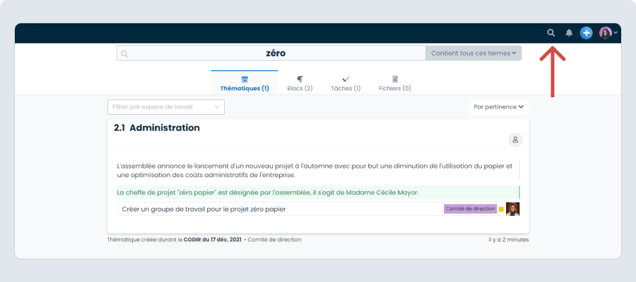Open search with the magnifier icon in top bar

click(550, 32)
